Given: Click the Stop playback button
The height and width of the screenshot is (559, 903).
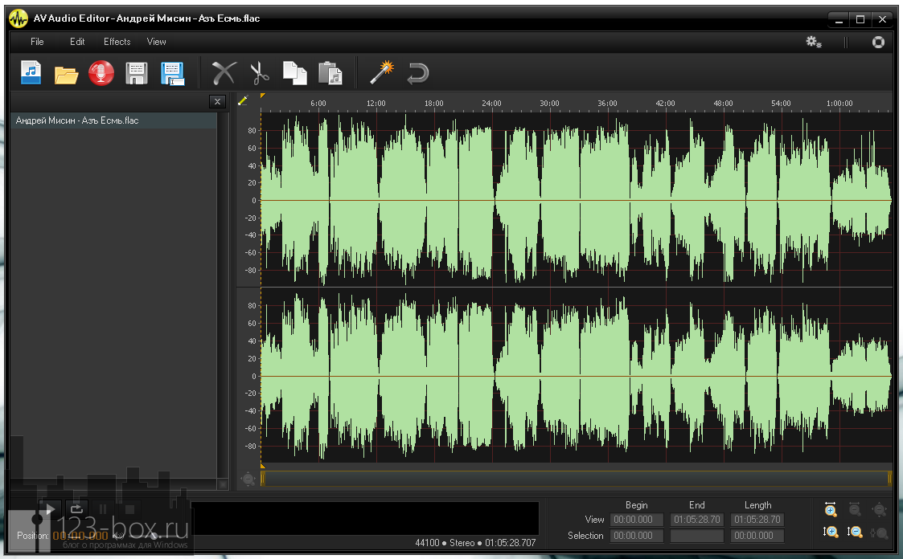Looking at the screenshot, I should [x=129, y=509].
